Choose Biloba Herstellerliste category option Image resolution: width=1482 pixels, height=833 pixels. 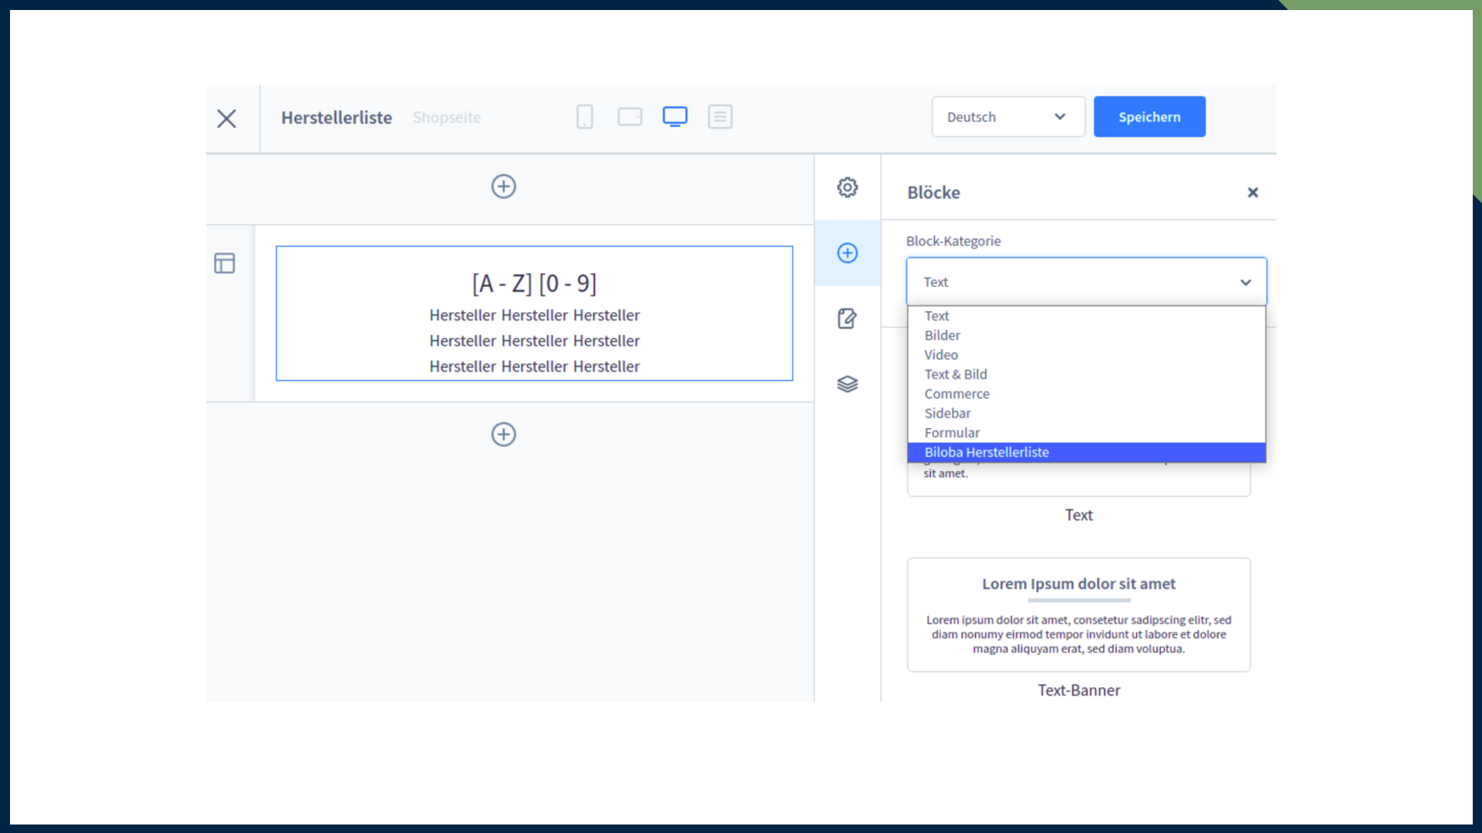(x=986, y=453)
